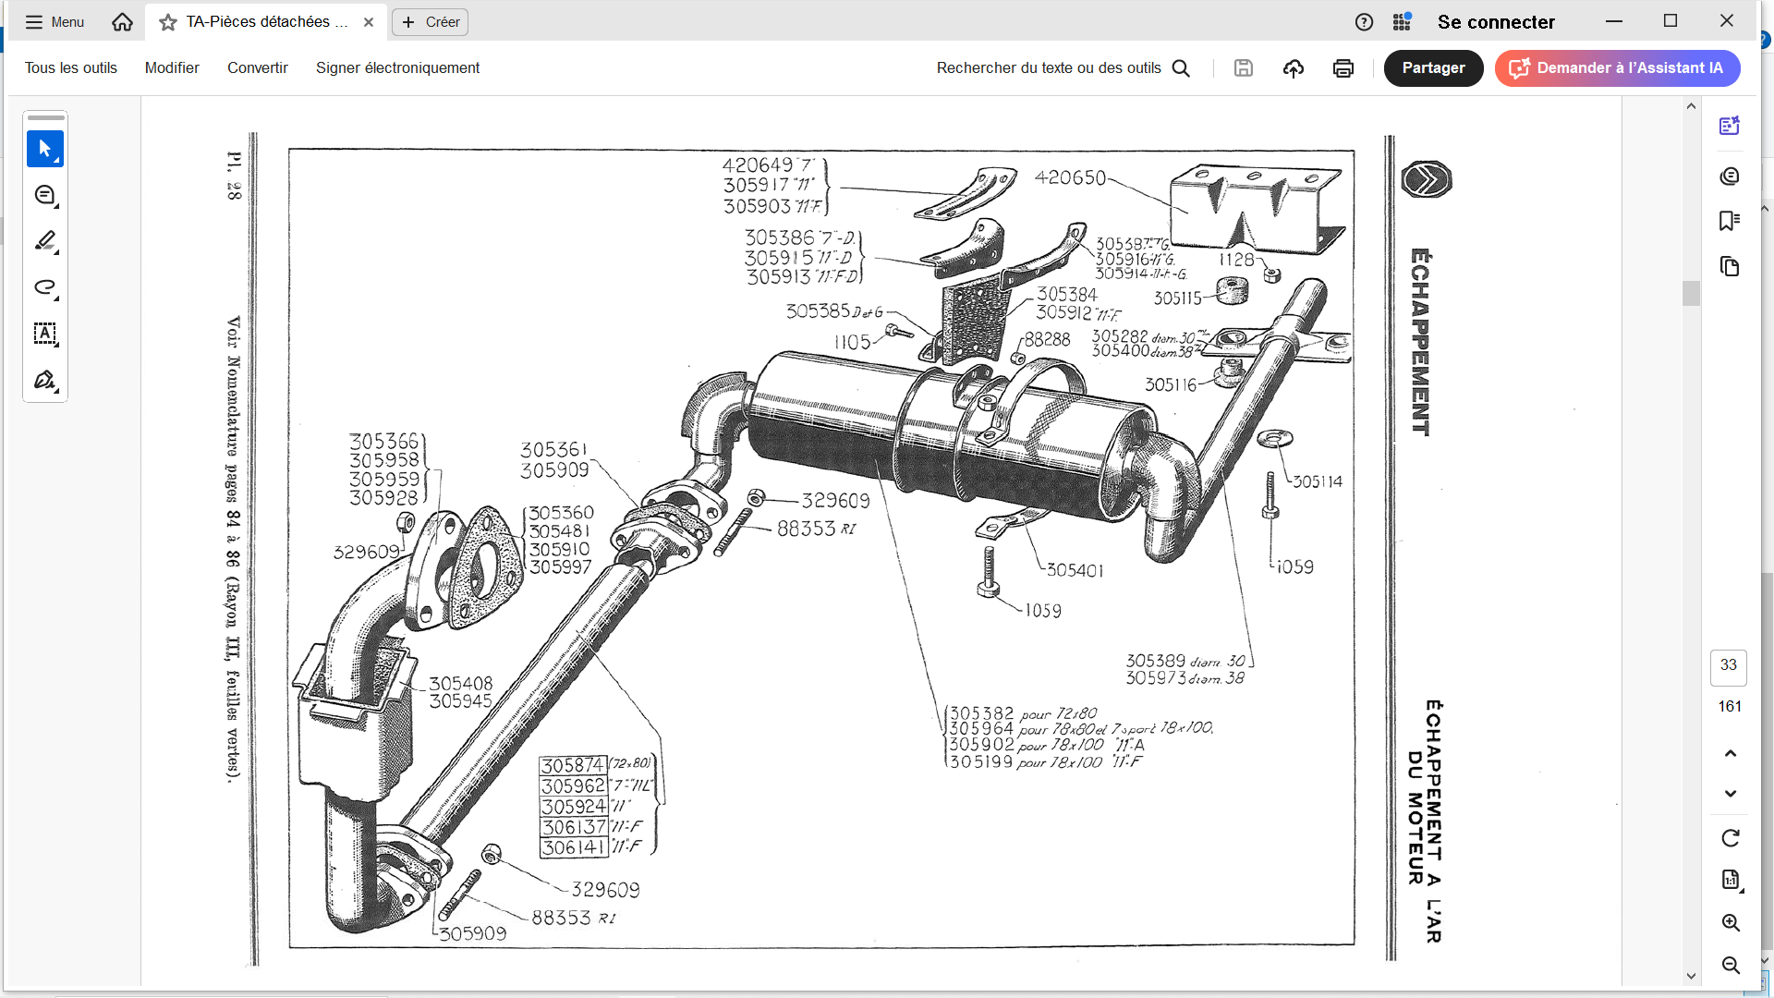Click the page number 33 field
The height and width of the screenshot is (998, 1774).
click(x=1728, y=665)
